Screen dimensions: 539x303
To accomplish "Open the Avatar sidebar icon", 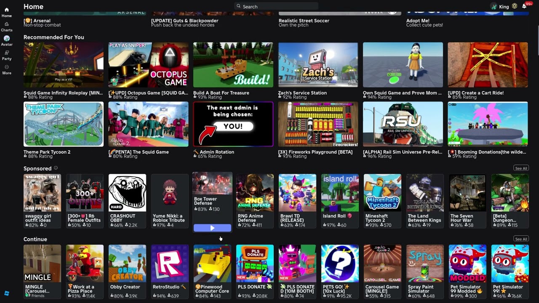I will pos(6,38).
